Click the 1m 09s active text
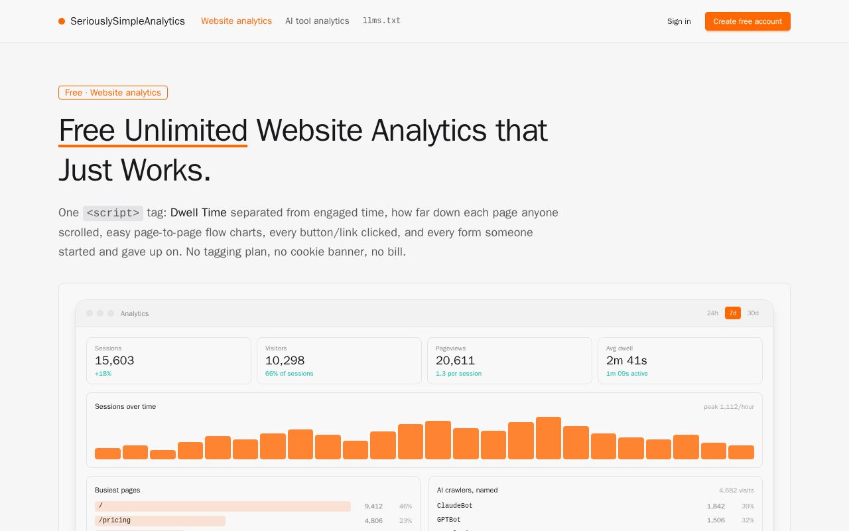 coord(627,374)
